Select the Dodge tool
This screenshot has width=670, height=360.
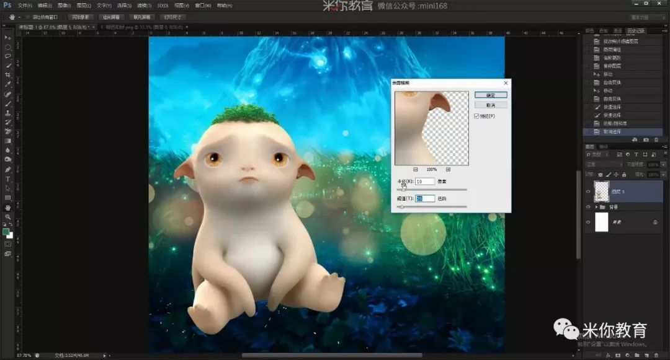point(7,160)
